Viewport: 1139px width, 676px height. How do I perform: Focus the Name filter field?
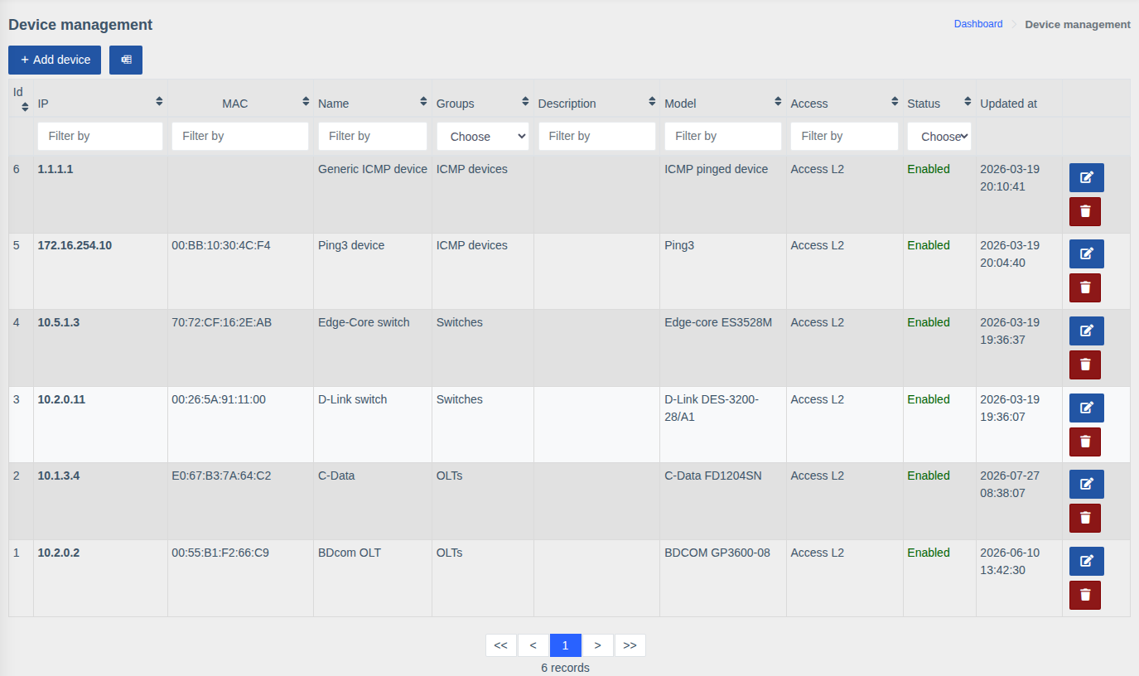click(373, 136)
